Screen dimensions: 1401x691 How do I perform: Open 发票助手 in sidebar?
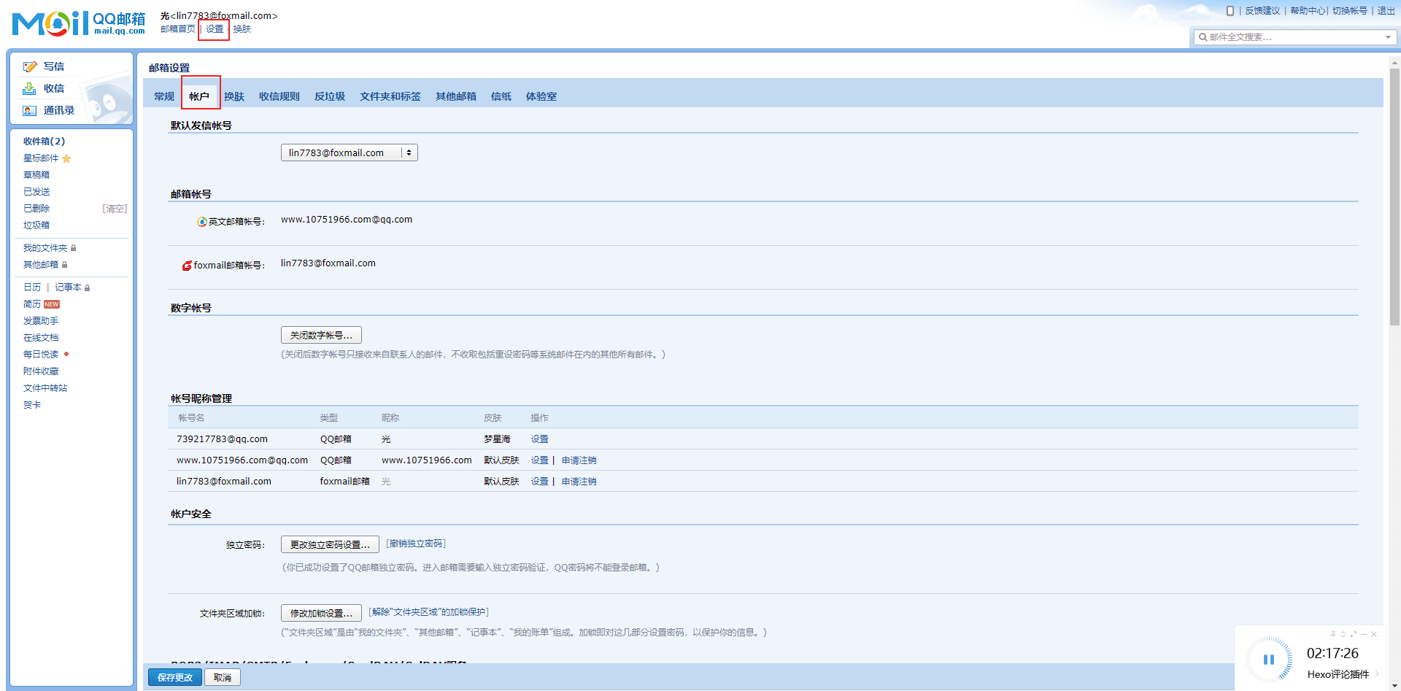41,321
